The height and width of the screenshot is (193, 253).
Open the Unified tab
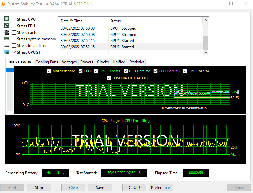pyautogui.click(x=119, y=62)
